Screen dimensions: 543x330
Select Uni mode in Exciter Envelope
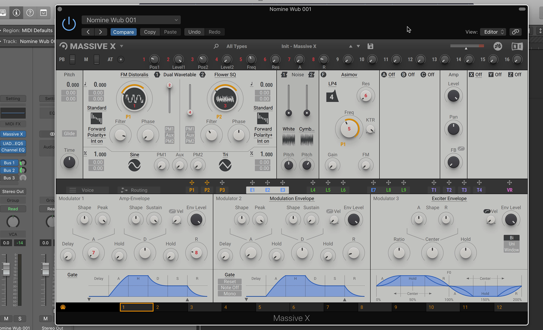click(512, 244)
